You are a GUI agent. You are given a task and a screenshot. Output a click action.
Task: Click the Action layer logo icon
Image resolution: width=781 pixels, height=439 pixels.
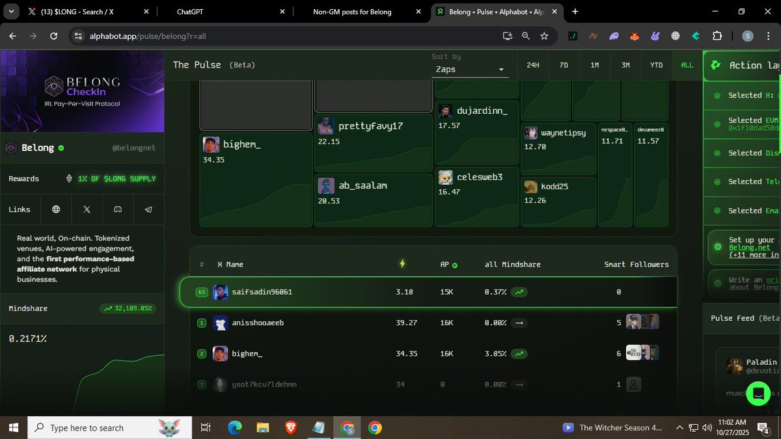tap(716, 65)
